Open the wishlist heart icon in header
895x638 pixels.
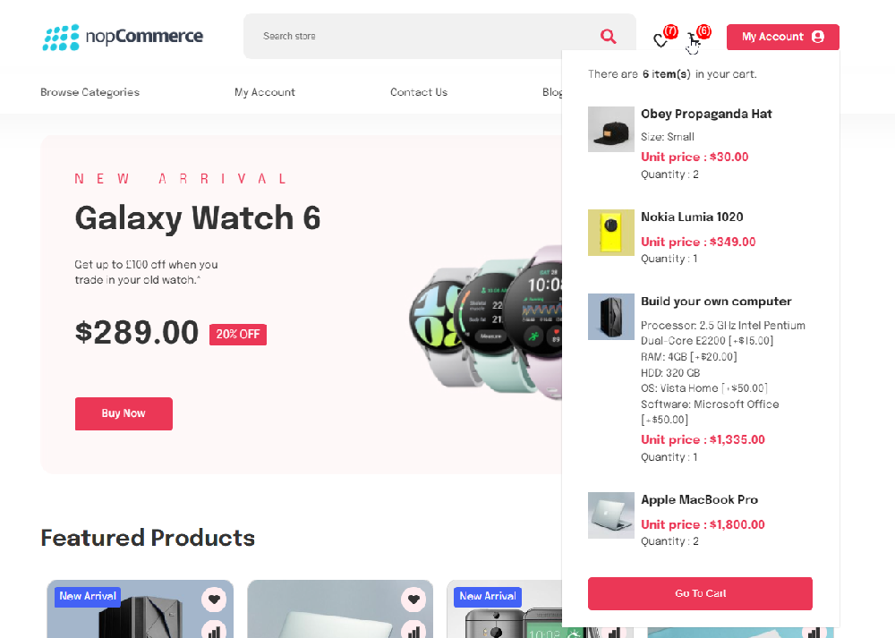(661, 40)
